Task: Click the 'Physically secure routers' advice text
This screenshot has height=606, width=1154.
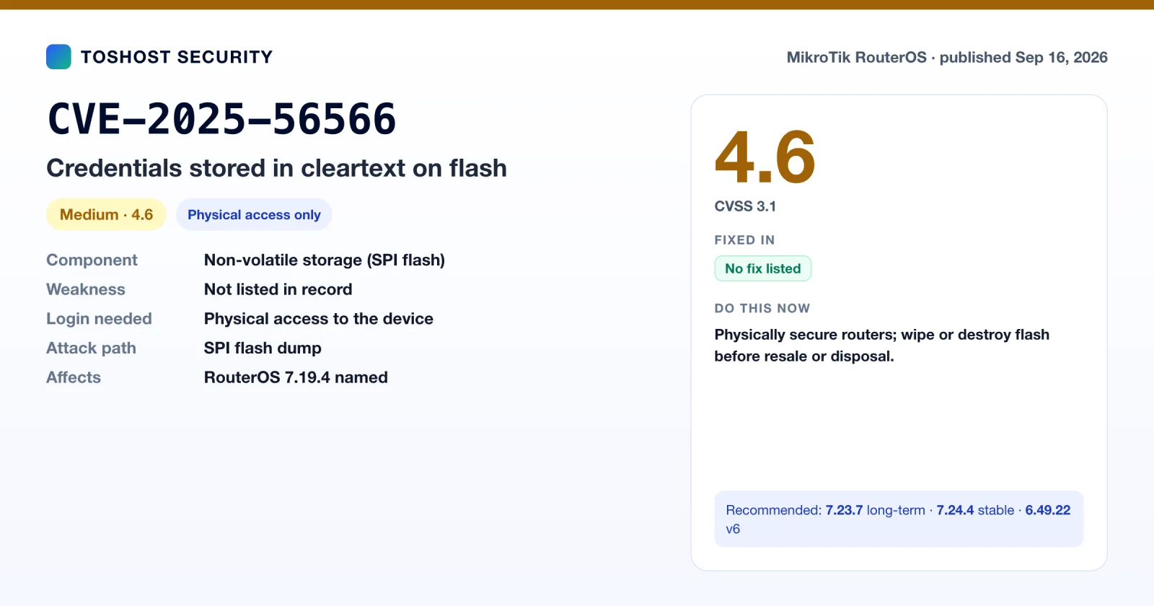Action: [881, 346]
